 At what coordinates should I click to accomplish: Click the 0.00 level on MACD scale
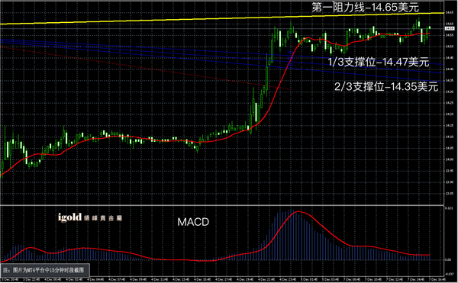[449, 259]
